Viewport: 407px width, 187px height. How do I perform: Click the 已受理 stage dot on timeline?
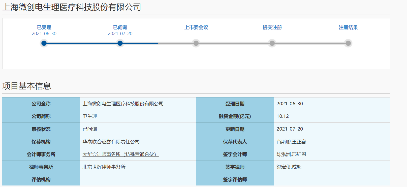(44, 43)
